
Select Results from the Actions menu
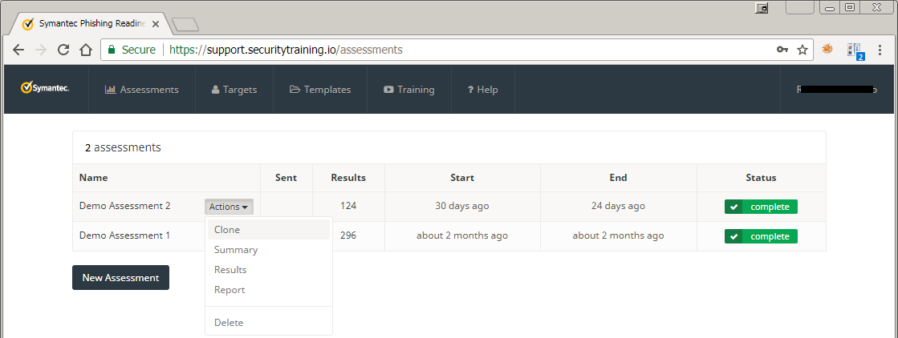click(230, 270)
